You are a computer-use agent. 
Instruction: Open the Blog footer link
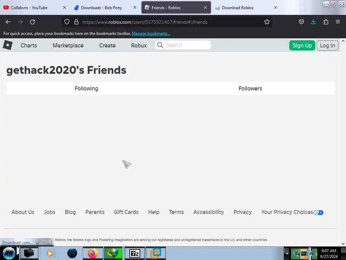coord(70,212)
